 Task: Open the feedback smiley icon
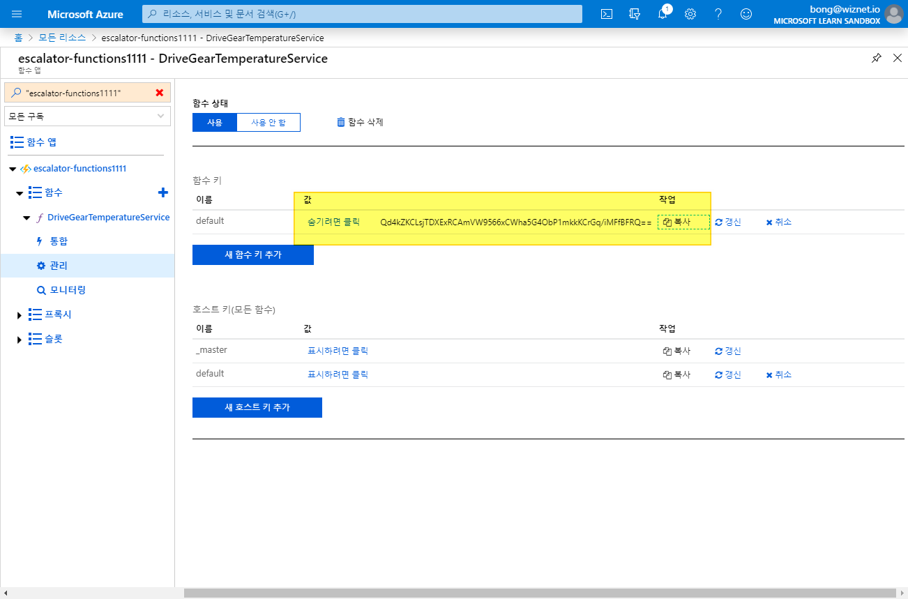coord(746,14)
